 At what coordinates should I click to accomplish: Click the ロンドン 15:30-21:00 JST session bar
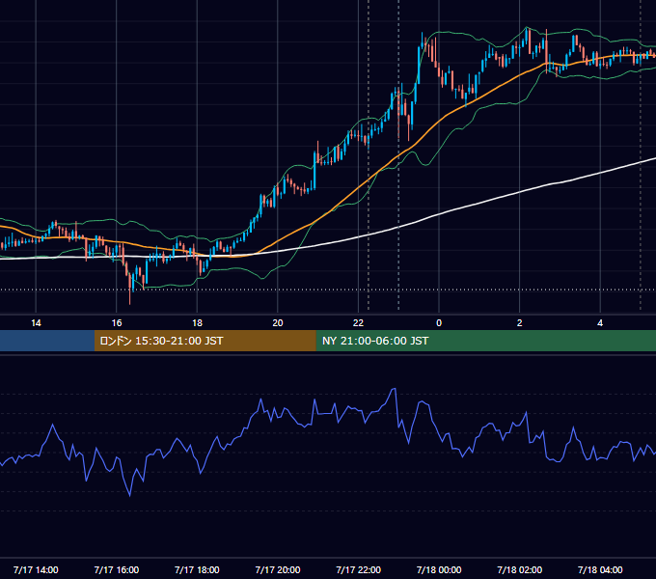pos(205,341)
